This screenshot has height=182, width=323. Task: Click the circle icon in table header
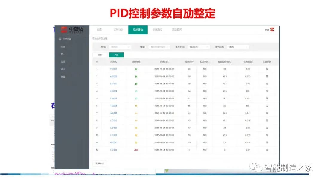coord(97,62)
